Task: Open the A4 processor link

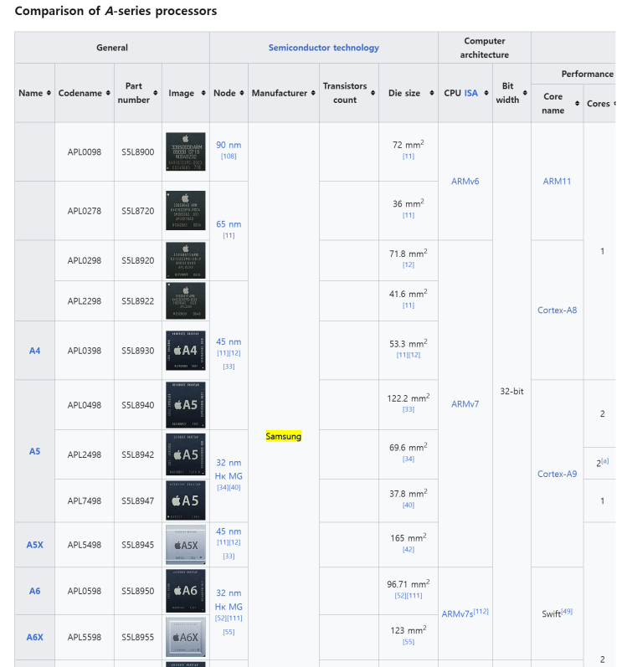Action: pyautogui.click(x=34, y=351)
